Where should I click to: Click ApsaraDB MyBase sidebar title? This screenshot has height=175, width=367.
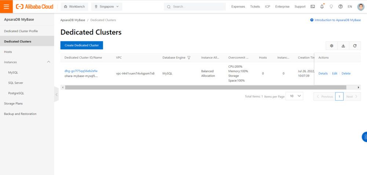tap(19, 19)
